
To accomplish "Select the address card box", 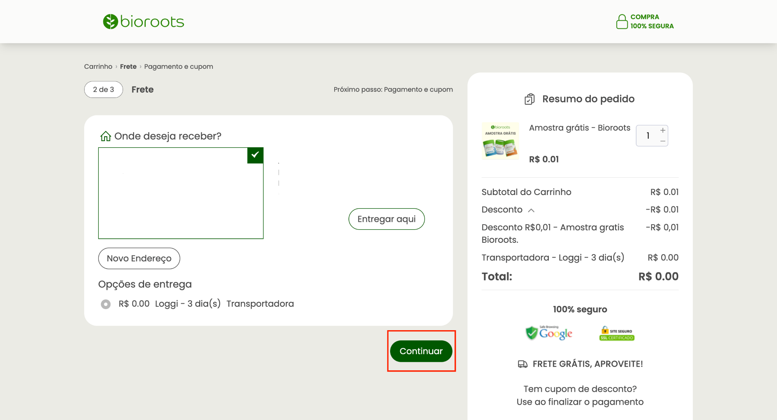I will 181,193.
